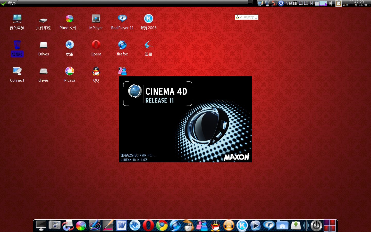
Task: Click the blue power icon in tray
Action: [x=281, y=3]
